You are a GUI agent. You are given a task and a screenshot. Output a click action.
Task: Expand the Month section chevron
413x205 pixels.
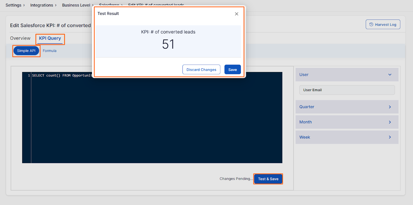pos(390,122)
